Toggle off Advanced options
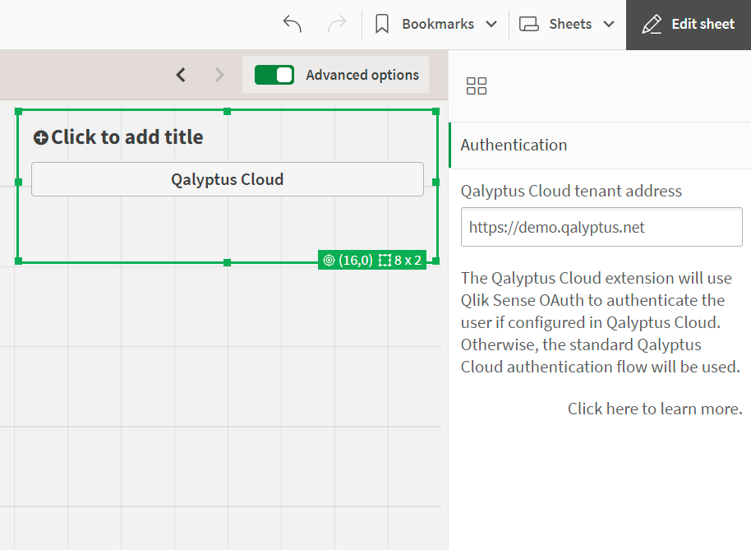Screen dimensions: 751x550 (x=274, y=74)
